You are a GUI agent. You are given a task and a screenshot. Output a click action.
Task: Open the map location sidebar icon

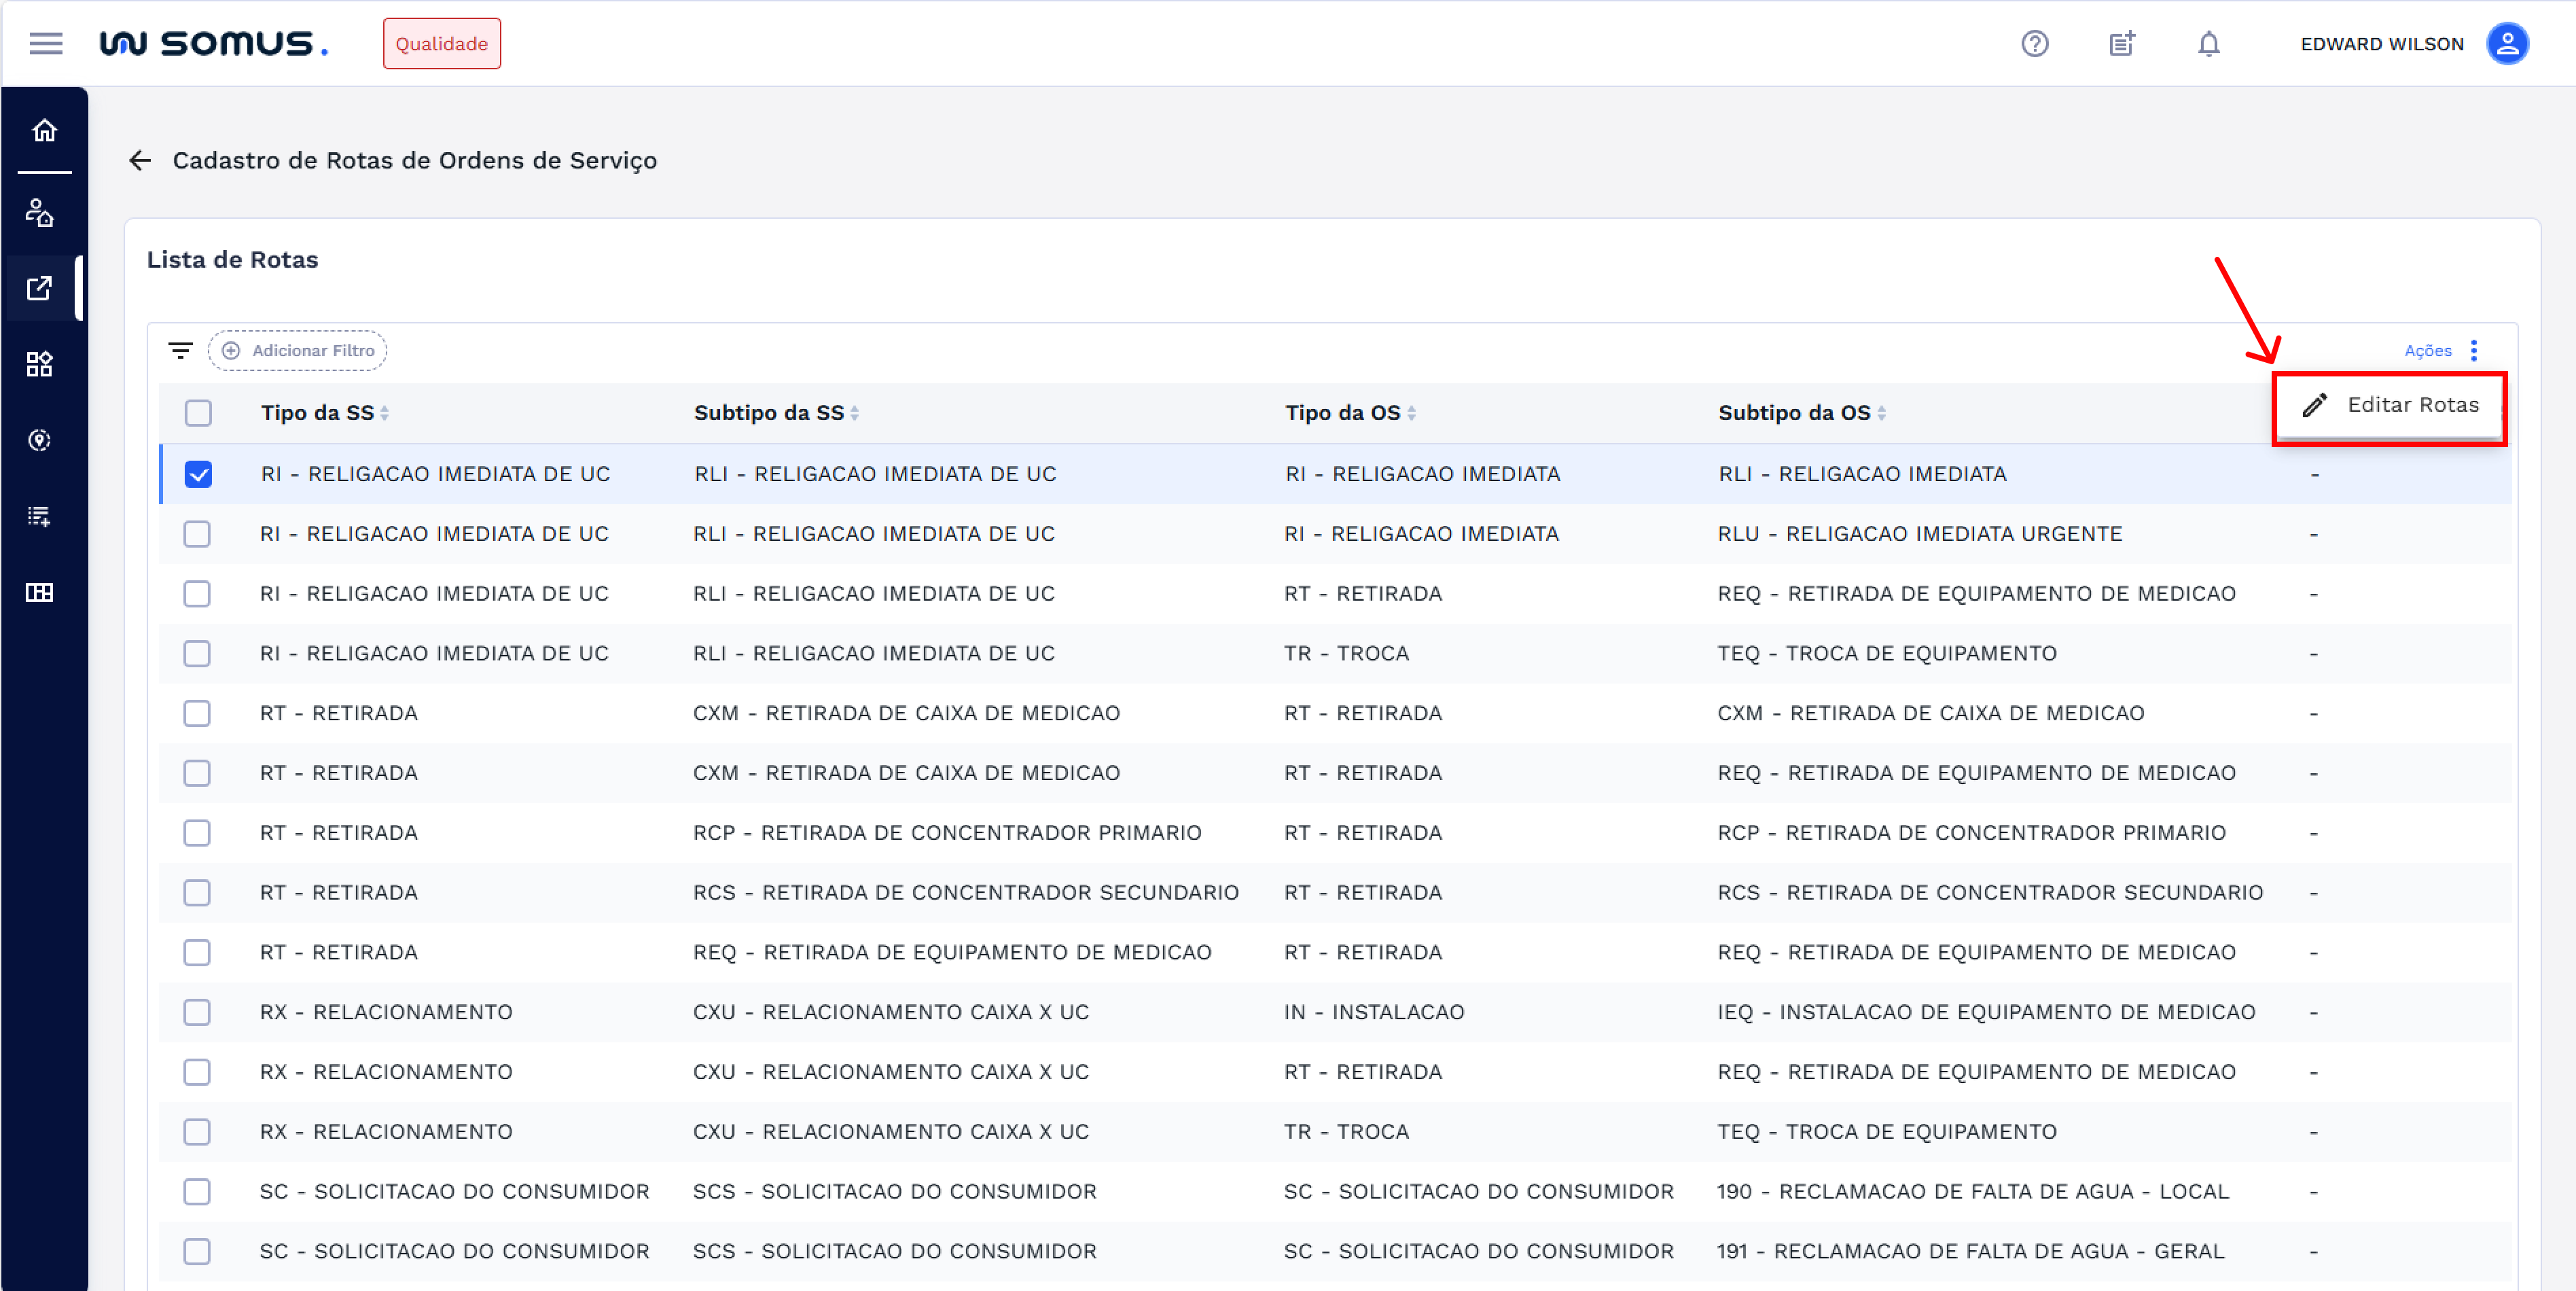[x=40, y=440]
